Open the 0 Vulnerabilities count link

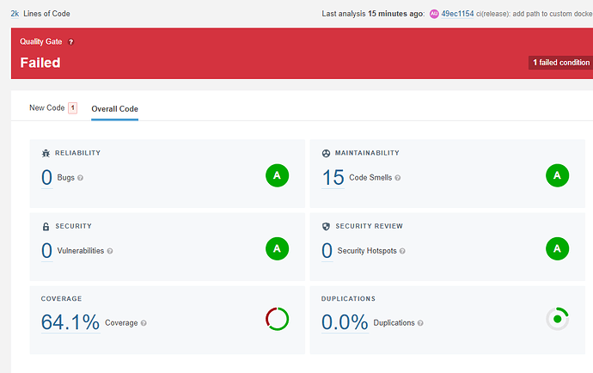(47, 250)
